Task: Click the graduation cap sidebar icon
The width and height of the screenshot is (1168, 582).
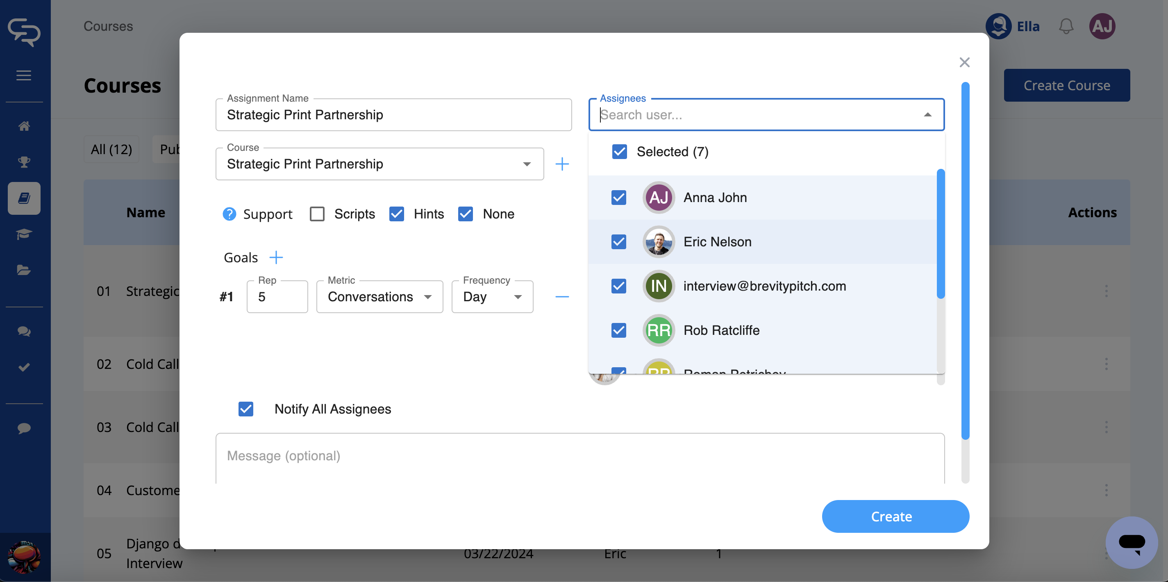Action: pyautogui.click(x=24, y=234)
